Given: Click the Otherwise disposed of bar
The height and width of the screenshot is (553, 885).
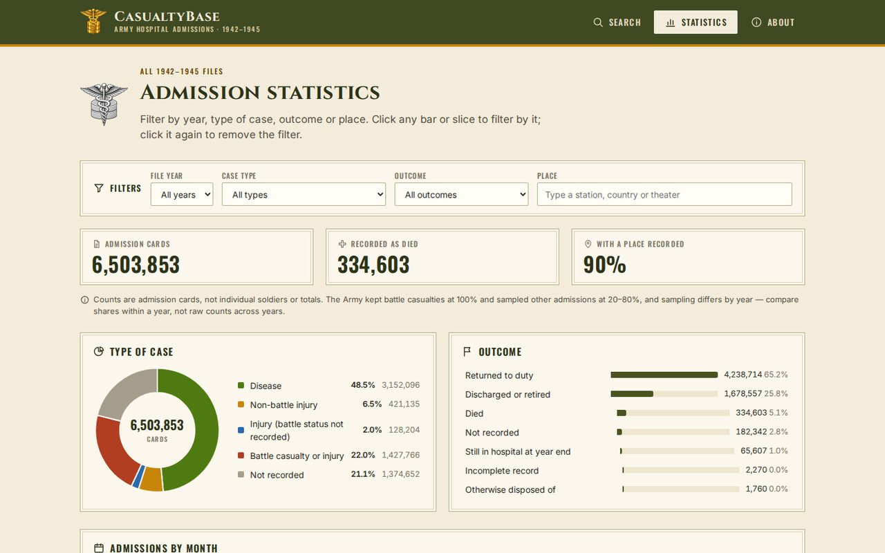Looking at the screenshot, I should (x=680, y=489).
